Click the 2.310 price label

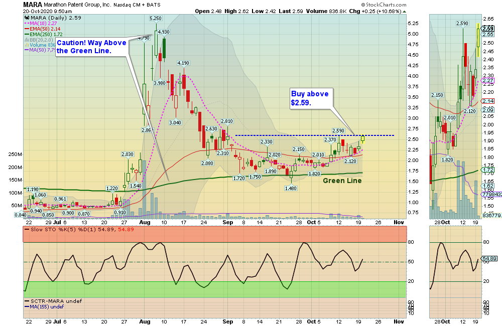[223, 153]
